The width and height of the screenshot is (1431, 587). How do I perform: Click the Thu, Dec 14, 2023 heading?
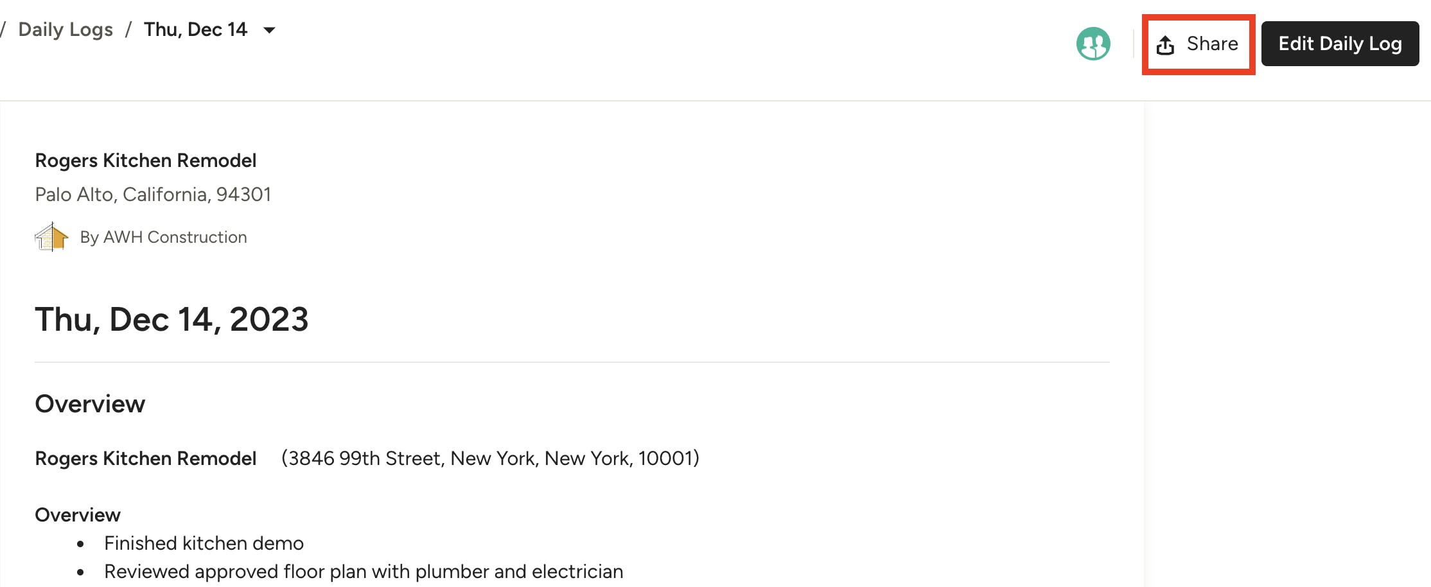coord(171,319)
